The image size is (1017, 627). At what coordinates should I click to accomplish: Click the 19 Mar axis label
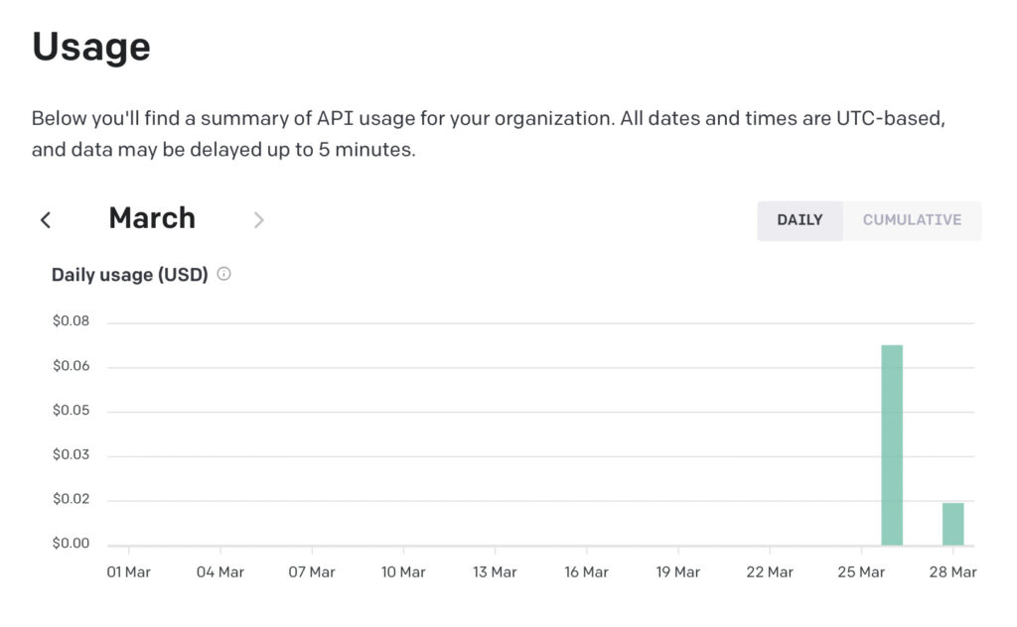pyautogui.click(x=677, y=572)
